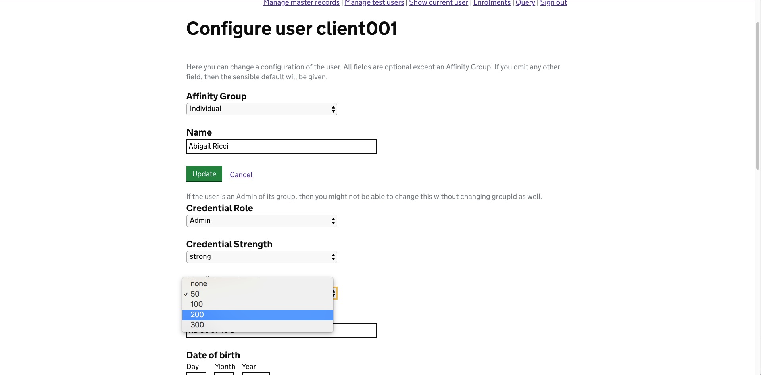Open Manage master records link
The width and height of the screenshot is (761, 375).
[x=301, y=3]
